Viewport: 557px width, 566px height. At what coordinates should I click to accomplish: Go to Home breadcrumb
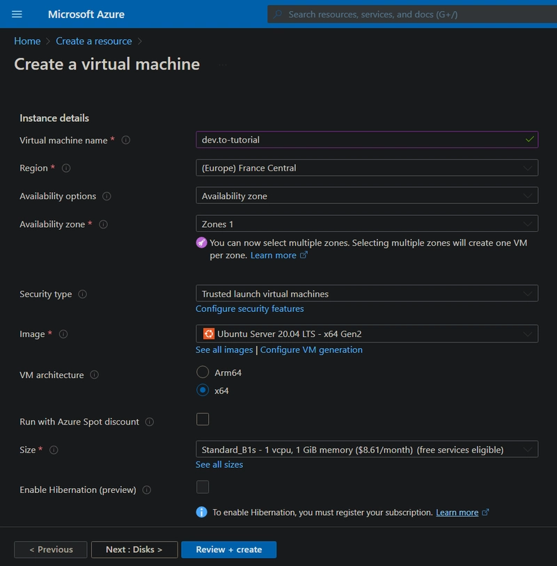(27, 41)
